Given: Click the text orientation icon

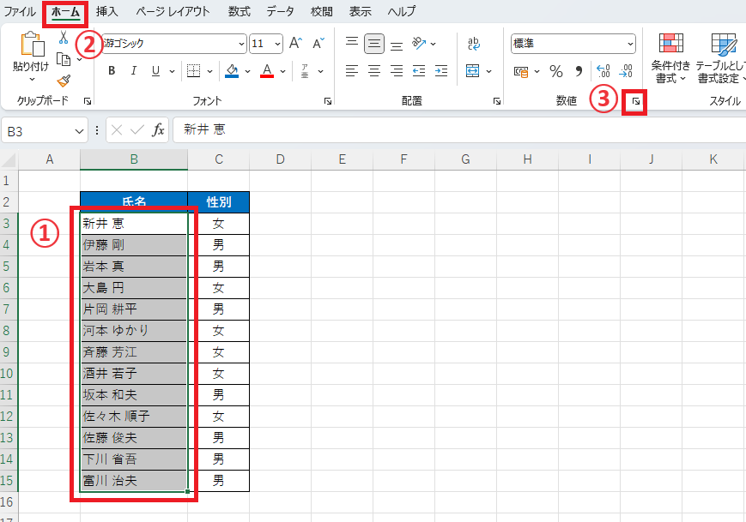Looking at the screenshot, I should pyautogui.click(x=419, y=43).
